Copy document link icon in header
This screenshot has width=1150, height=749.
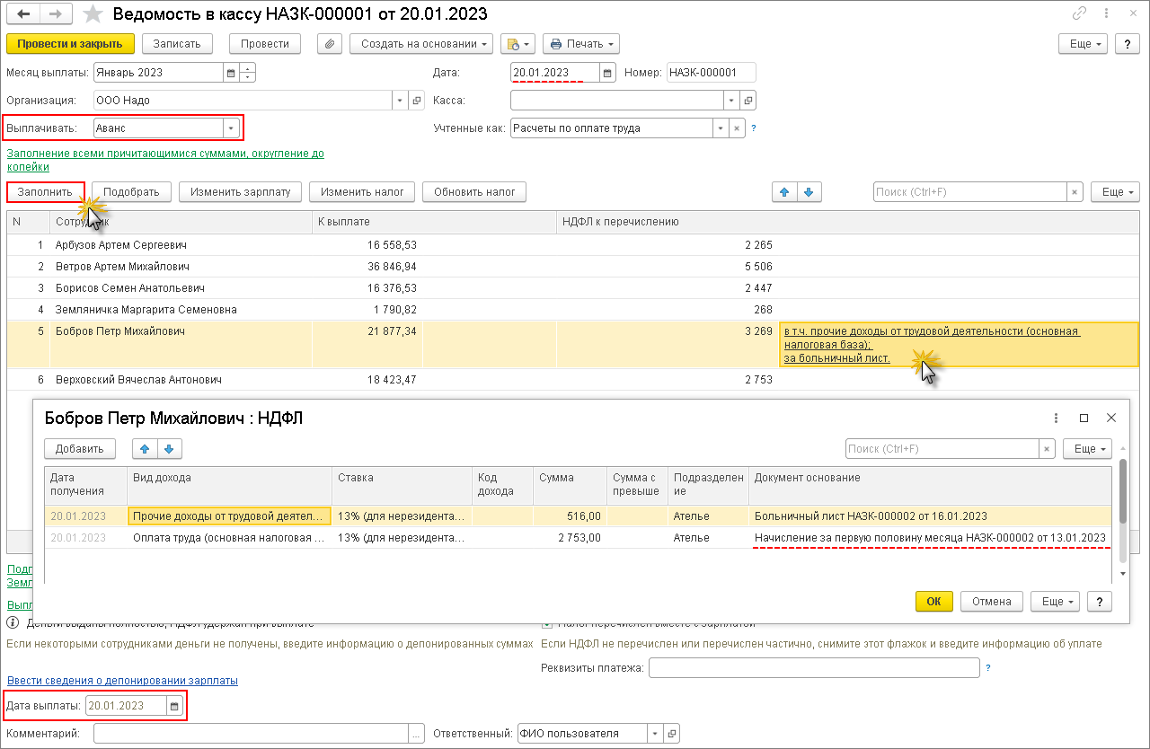point(1079,14)
